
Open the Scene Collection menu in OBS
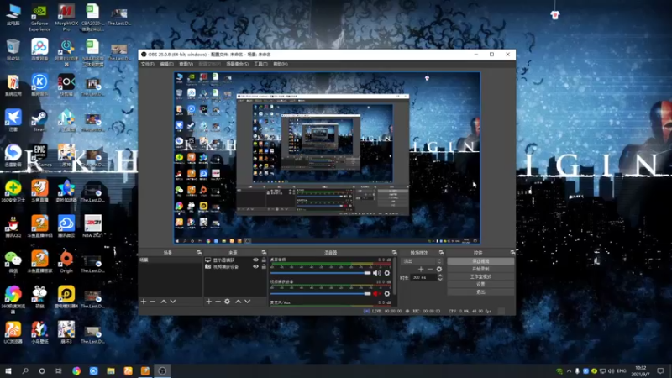click(x=238, y=64)
